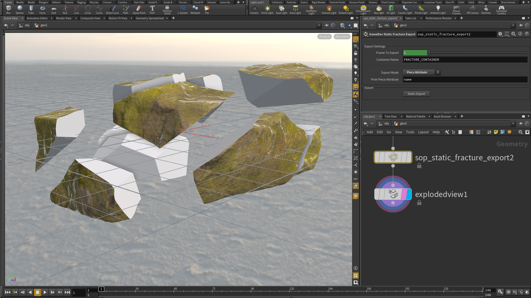Open the Layout menu in network editor

point(423,132)
